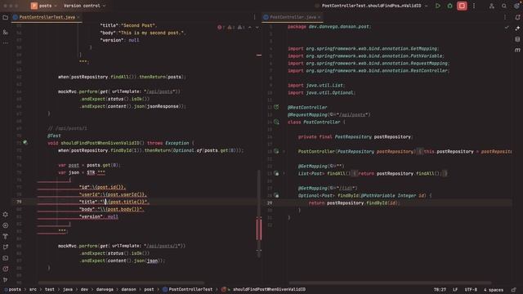
Task: Click the 4 spaces indent indicator
Action: 494,290
